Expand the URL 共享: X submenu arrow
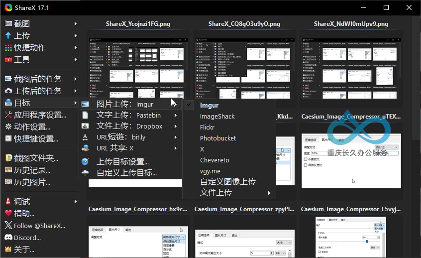This screenshot has height=258, width=421. pos(176,148)
